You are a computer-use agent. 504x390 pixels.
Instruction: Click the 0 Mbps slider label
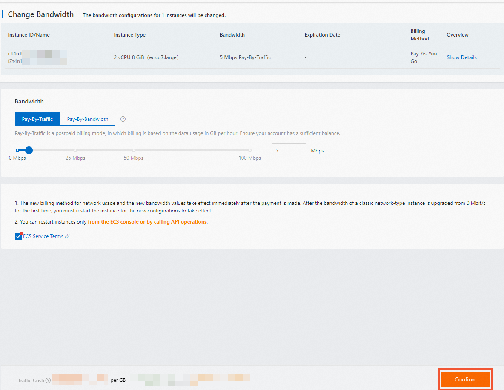[x=17, y=158]
